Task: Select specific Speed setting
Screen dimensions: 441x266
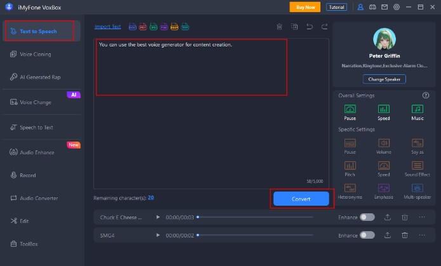Action: click(x=384, y=169)
